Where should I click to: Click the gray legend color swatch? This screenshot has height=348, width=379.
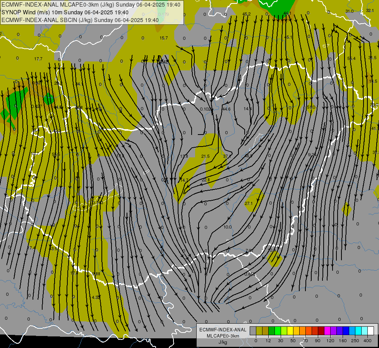pos(253,331)
